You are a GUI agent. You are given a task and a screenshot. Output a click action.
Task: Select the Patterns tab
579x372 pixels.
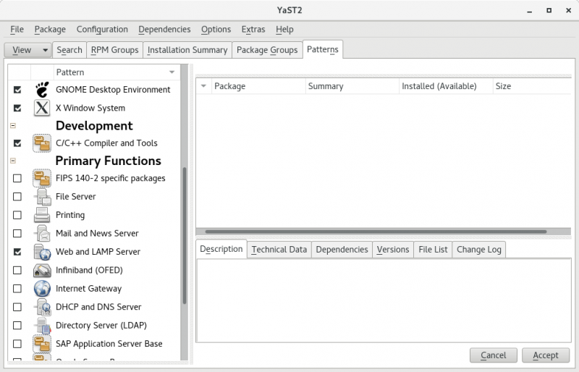(323, 49)
